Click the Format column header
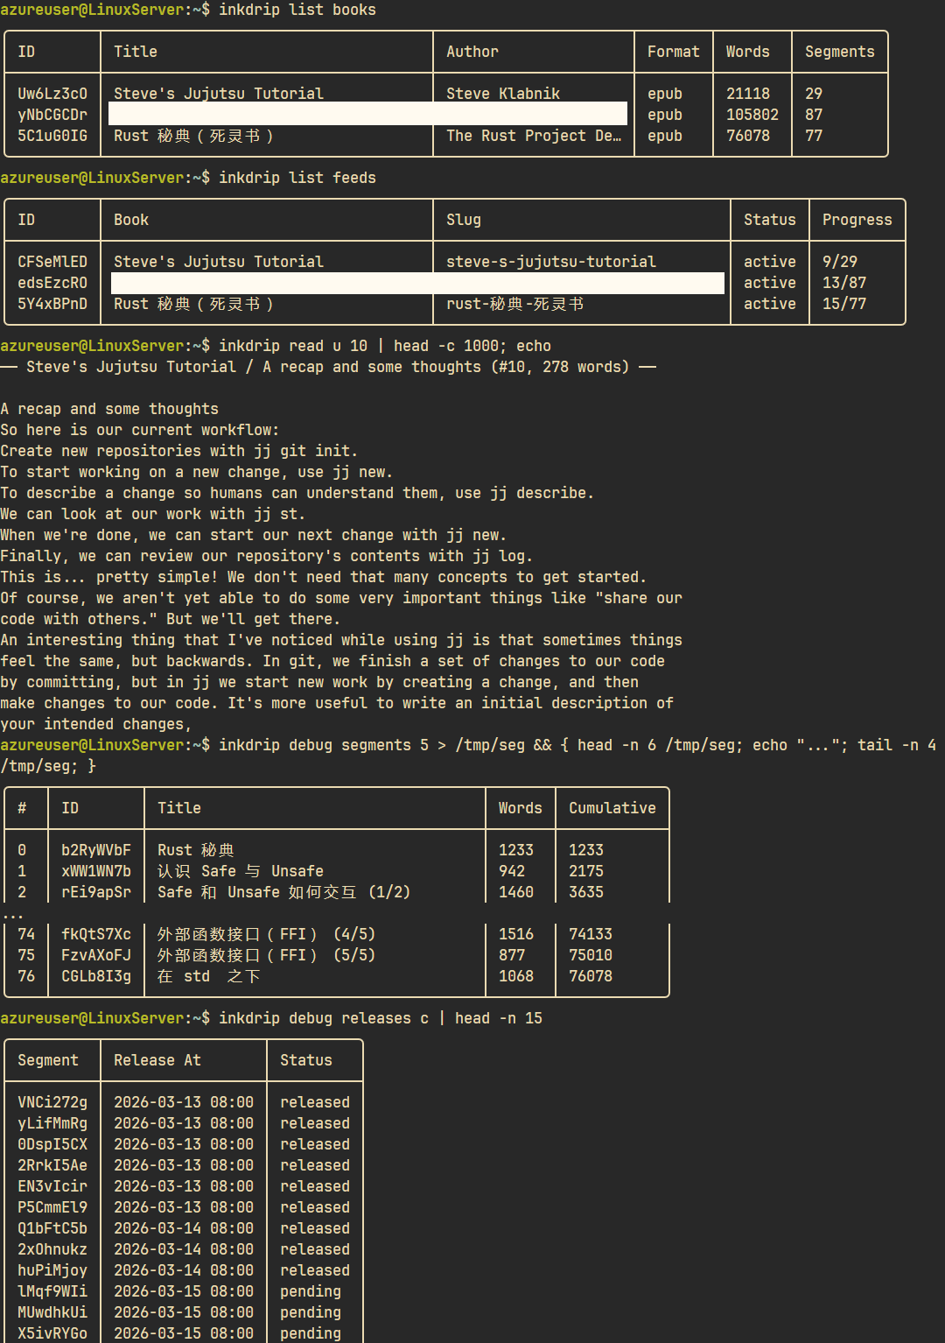 673,52
